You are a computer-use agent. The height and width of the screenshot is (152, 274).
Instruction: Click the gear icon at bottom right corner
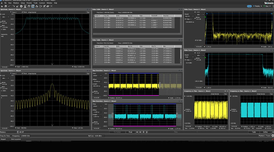pos(272,135)
